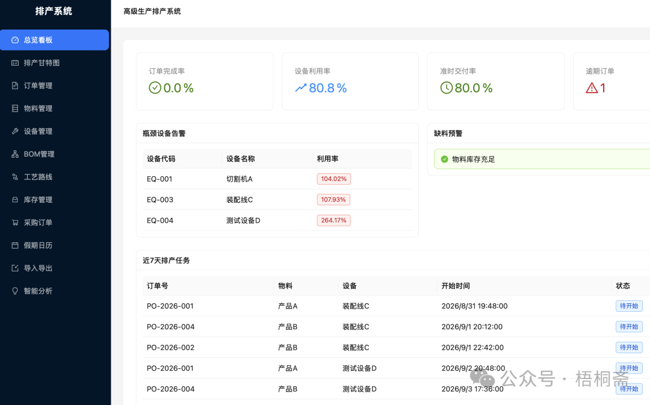This screenshot has height=405, width=650.
Task: Click the 2026/9/1 20:12:00 start time
Action: [472, 327]
